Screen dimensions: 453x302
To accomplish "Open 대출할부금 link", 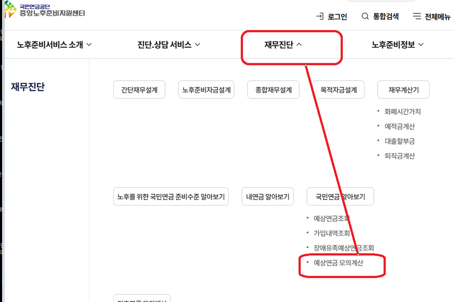I will tap(399, 141).
